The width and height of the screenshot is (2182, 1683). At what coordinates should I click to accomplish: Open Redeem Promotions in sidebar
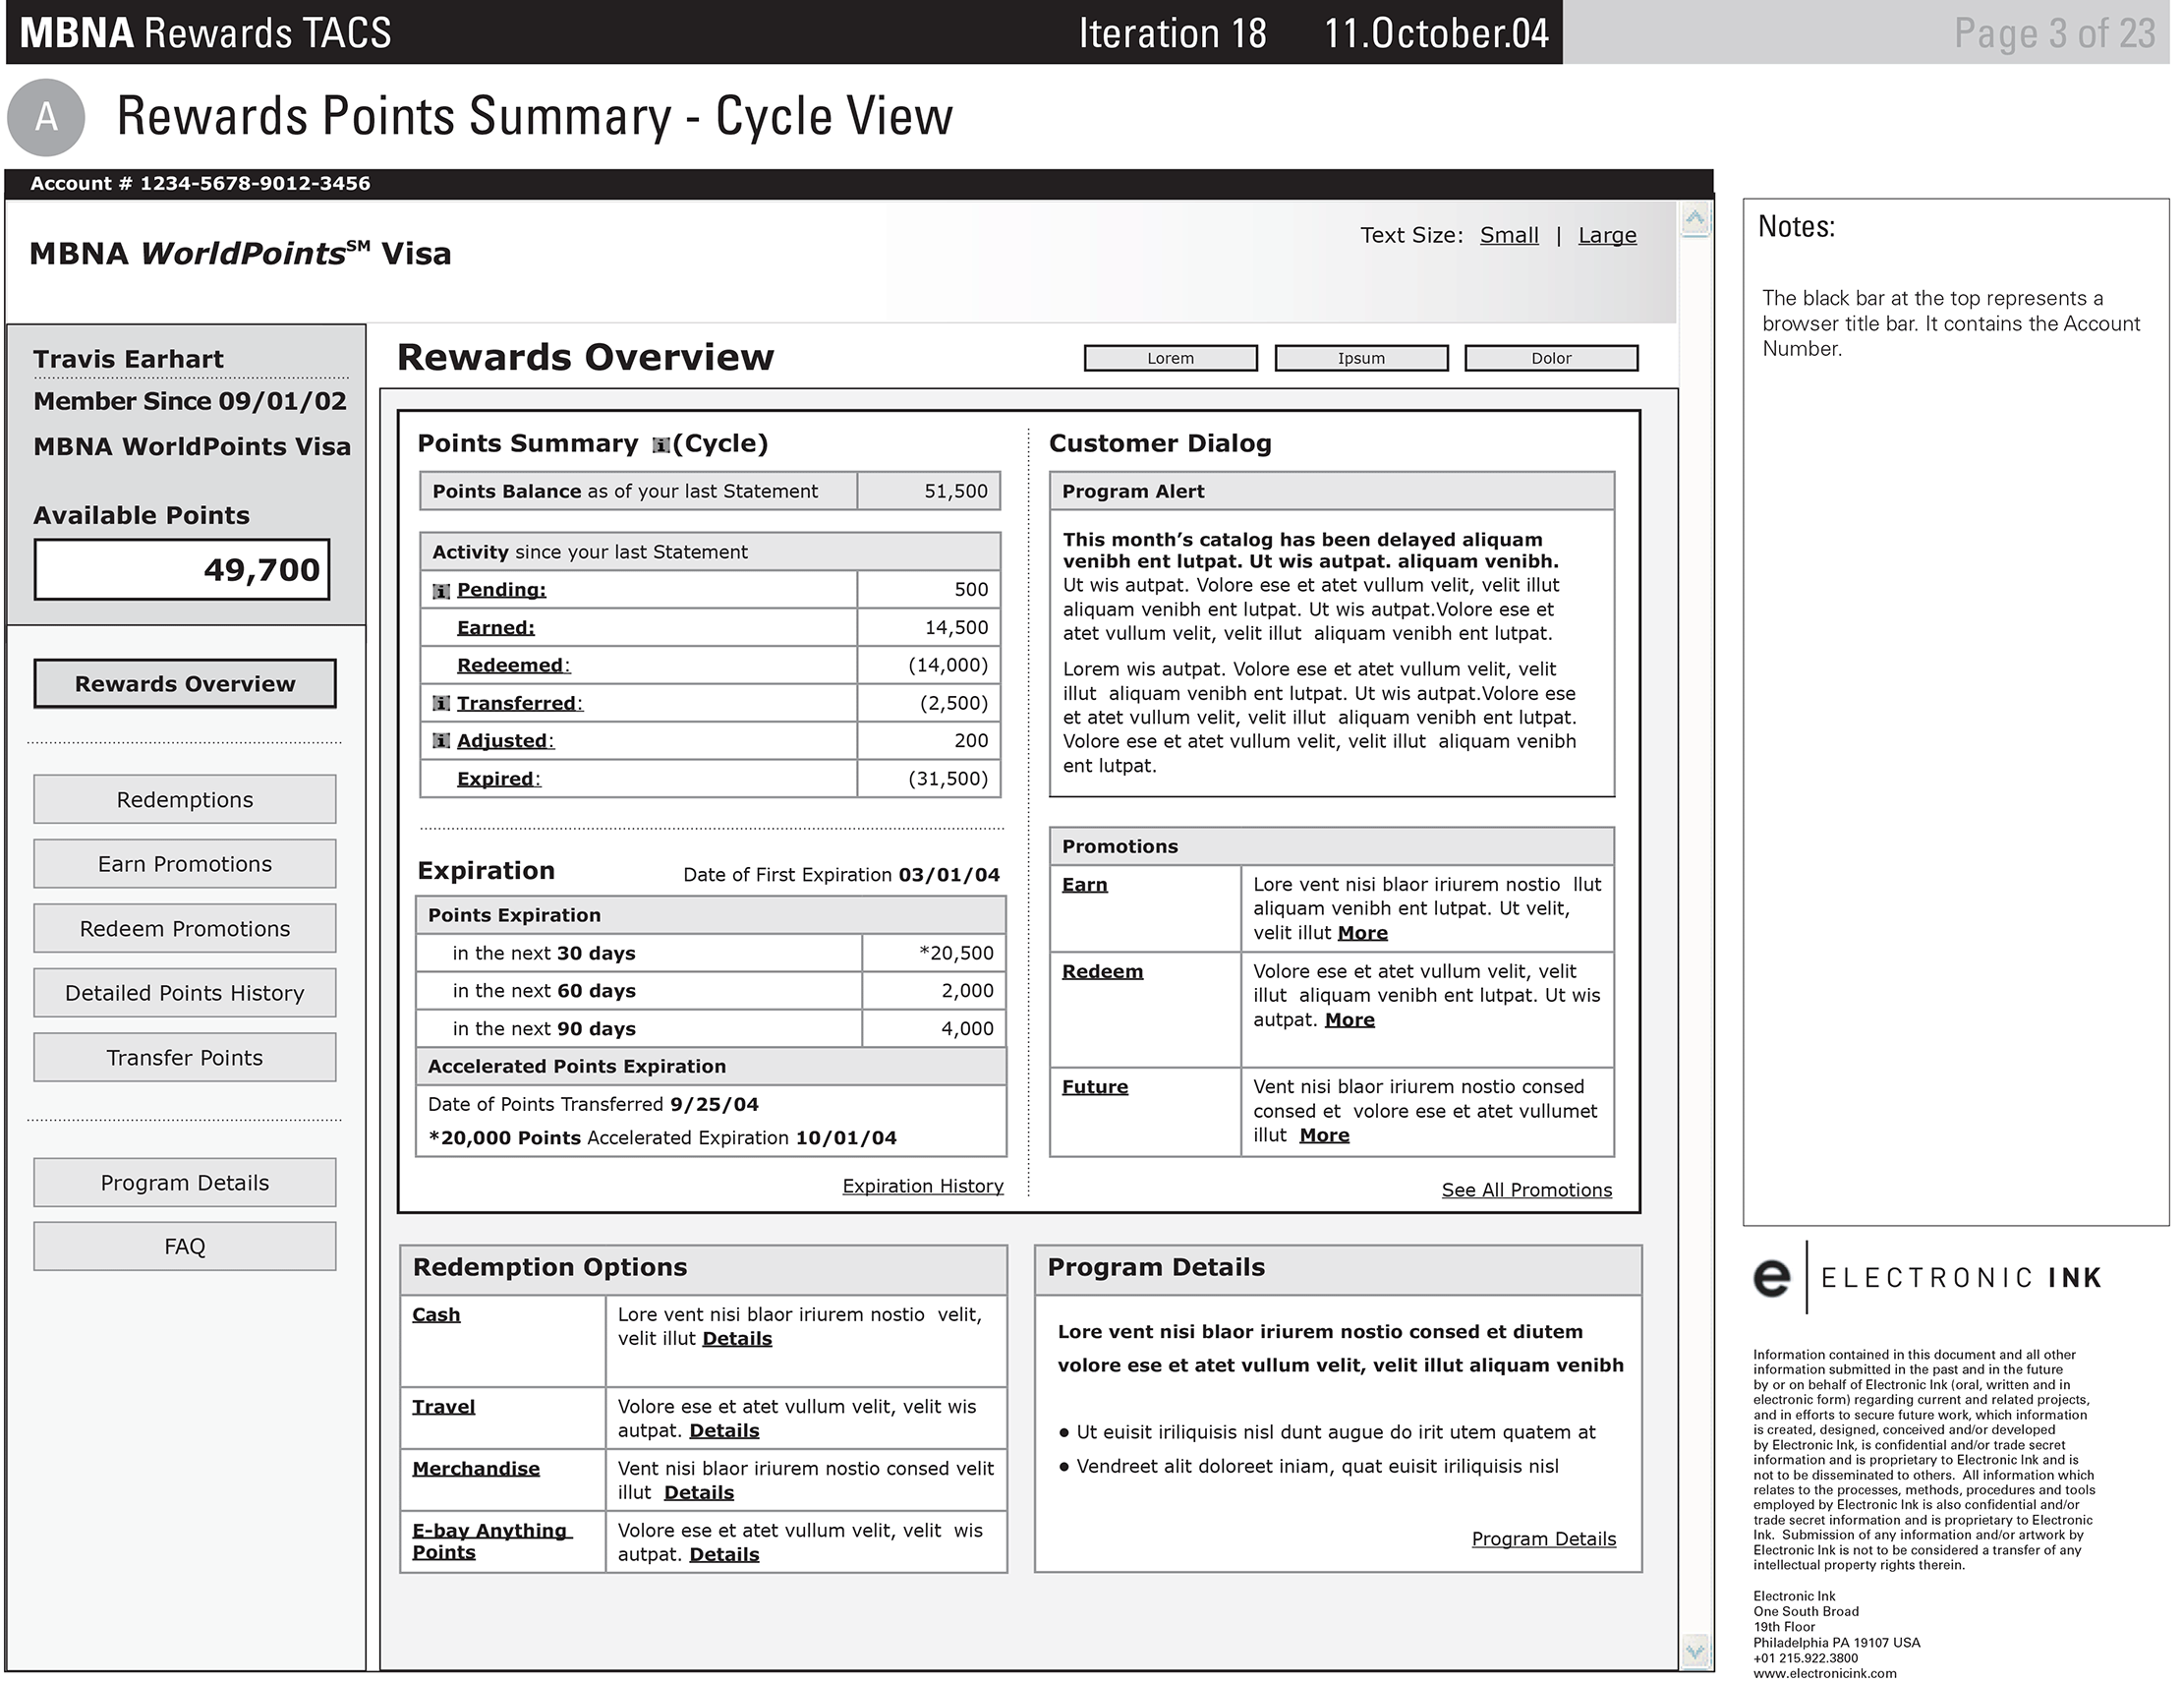tap(185, 928)
